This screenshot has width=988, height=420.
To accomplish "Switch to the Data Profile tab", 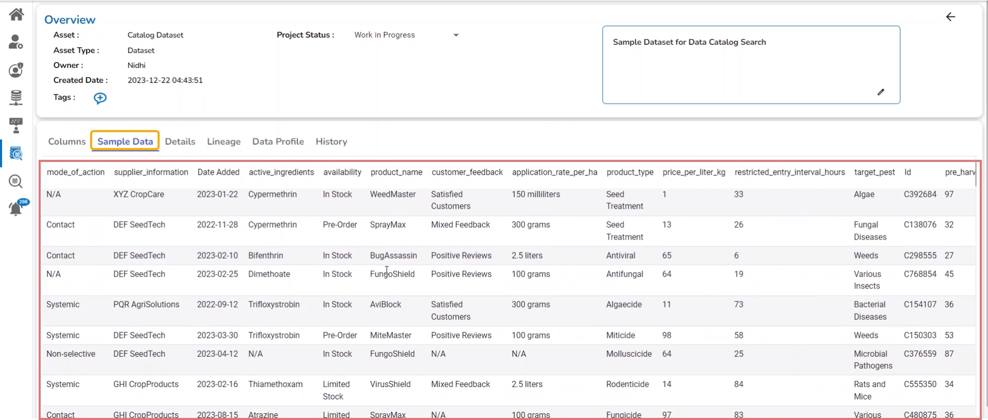I will (x=278, y=141).
